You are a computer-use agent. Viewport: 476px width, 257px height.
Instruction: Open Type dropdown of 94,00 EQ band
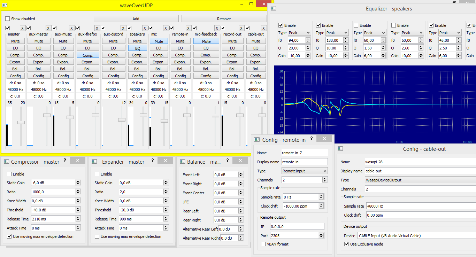299,33
